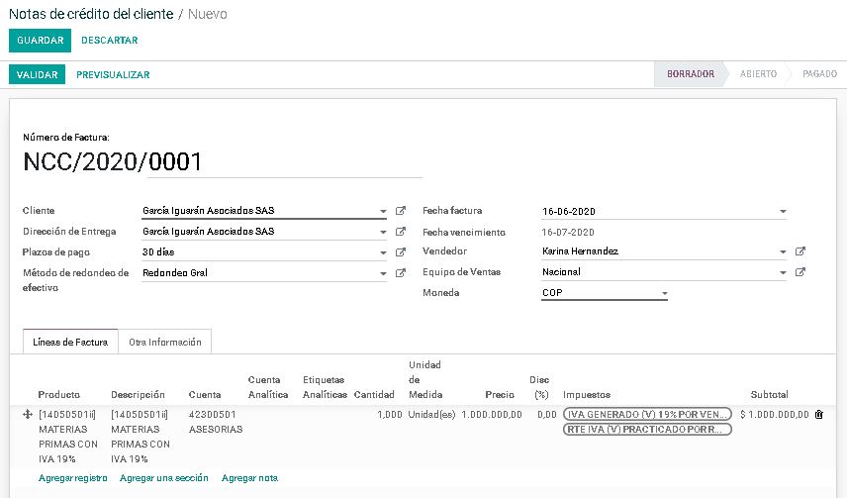Viewport: 847px width, 498px height.
Task: Click the DESCARTAR button
Action: 110,41
